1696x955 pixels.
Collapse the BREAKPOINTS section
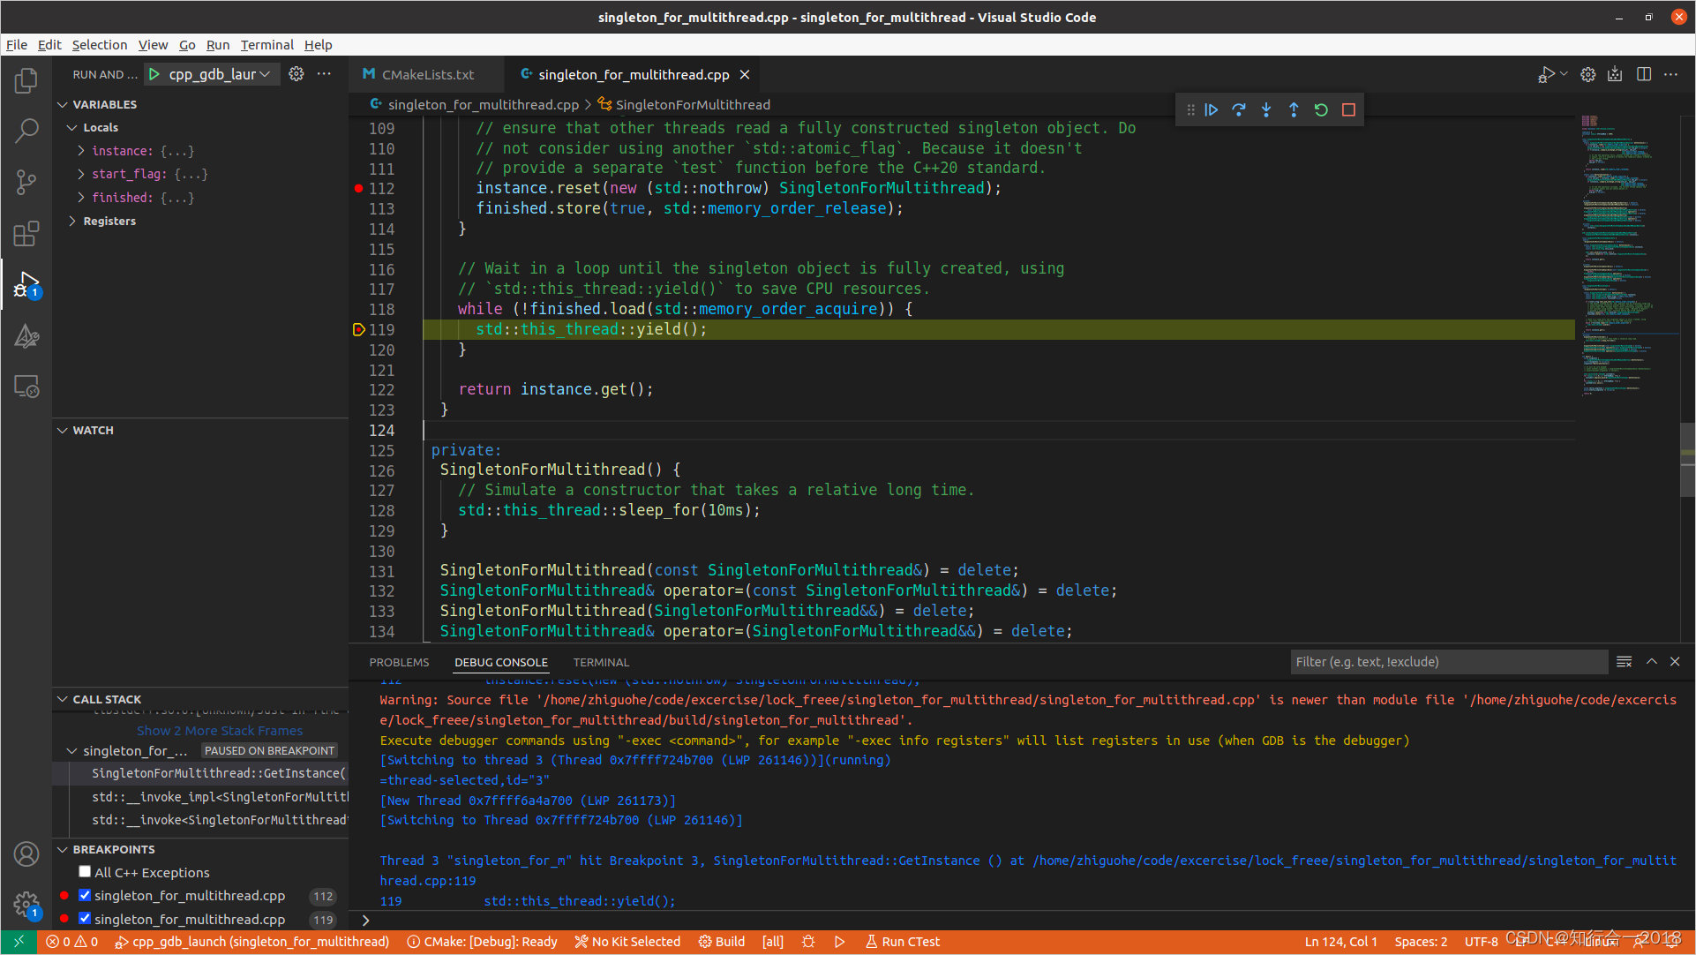[63, 849]
